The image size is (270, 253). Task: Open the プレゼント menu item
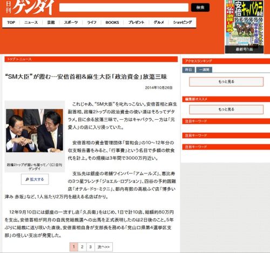pyautogui.click(x=136, y=22)
